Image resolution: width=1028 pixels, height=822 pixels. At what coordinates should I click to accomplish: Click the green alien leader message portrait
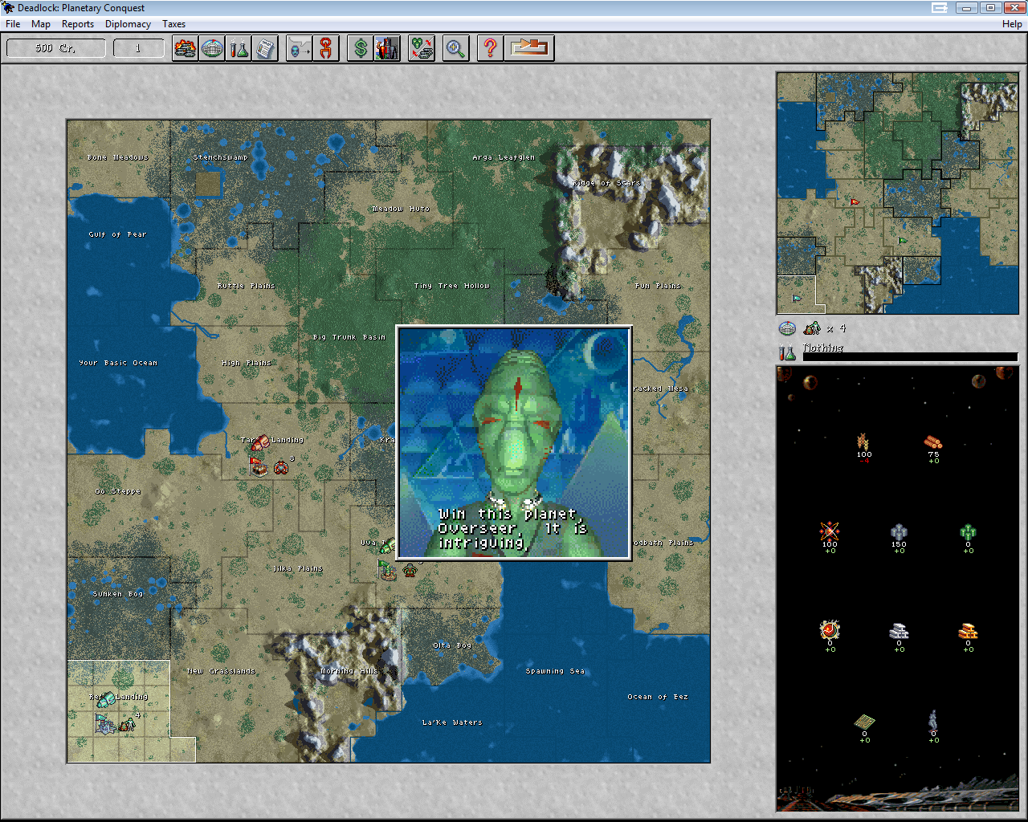pos(514,442)
